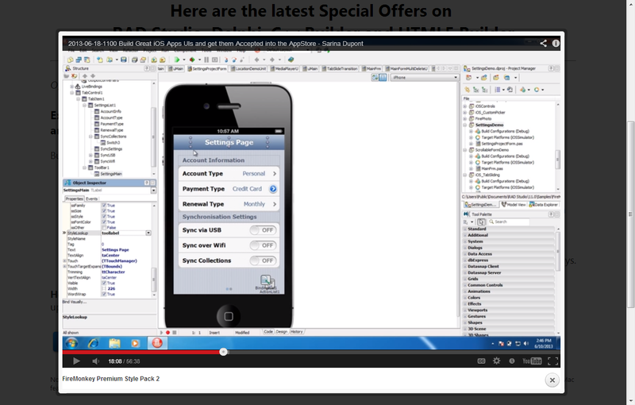Viewport: 635px width, 405px height.
Task: Open the video on YouTube via logo
Action: 532,361
